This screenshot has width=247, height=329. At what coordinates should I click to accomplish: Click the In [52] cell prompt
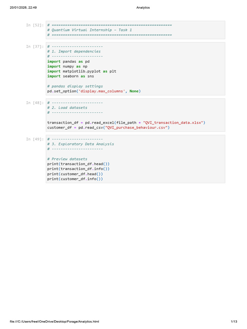click(35, 25)
